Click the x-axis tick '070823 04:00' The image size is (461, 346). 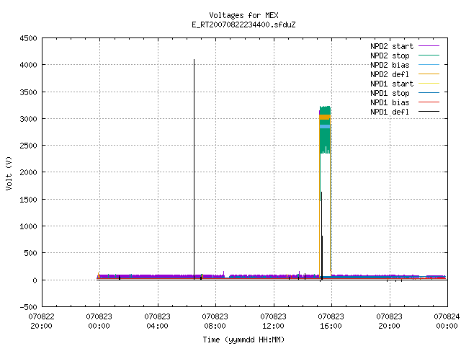[x=157, y=321]
